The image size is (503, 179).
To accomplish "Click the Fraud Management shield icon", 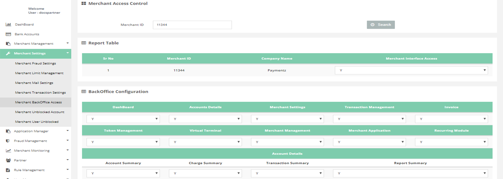I will [x=8, y=141].
